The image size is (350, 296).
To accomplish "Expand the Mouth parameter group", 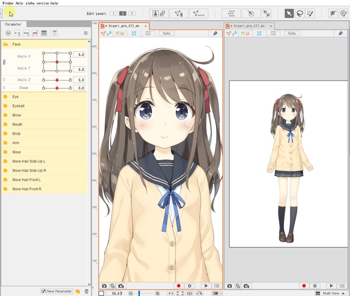I will 44,124.
